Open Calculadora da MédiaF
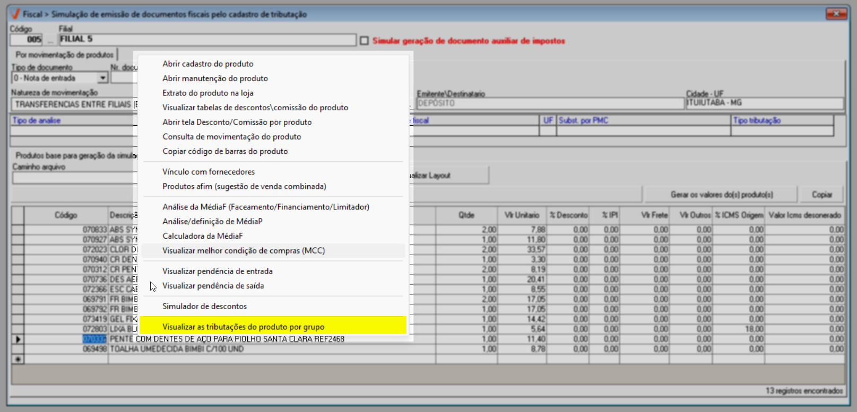 click(202, 236)
